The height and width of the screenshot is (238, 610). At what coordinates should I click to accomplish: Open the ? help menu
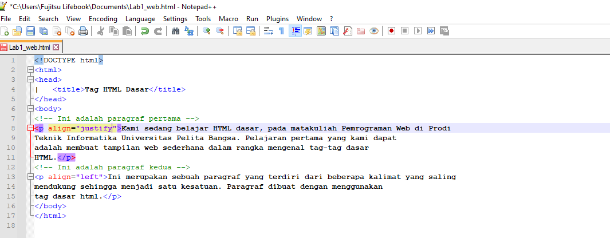[332, 19]
